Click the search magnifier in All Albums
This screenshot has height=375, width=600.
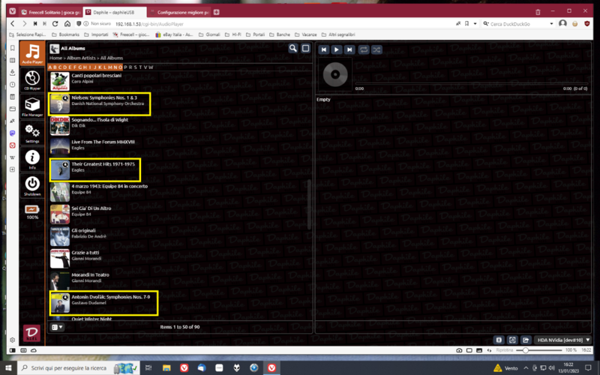[293, 49]
